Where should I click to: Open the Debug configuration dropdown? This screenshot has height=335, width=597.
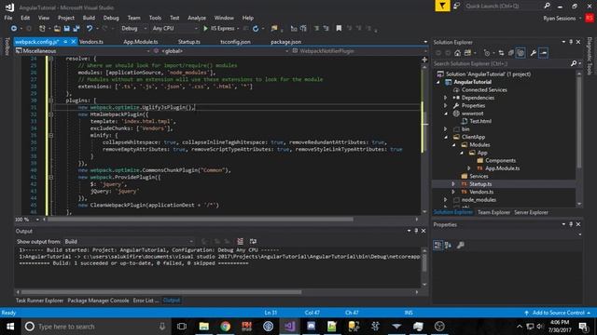[133, 29]
